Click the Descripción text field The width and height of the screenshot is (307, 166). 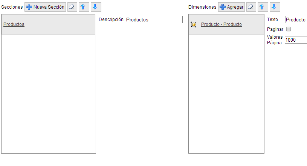click(154, 20)
